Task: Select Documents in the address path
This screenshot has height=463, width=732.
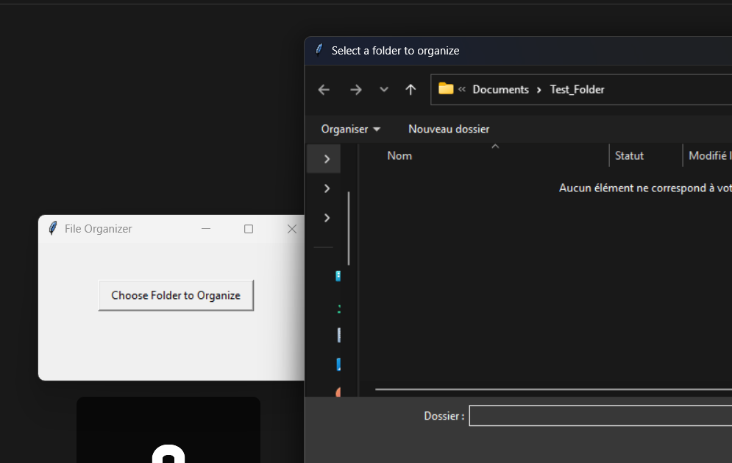Action: [500, 90]
